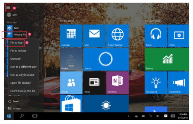The image size is (193, 124).
Task: Choose Pin to Start
Action: (x=17, y=43)
